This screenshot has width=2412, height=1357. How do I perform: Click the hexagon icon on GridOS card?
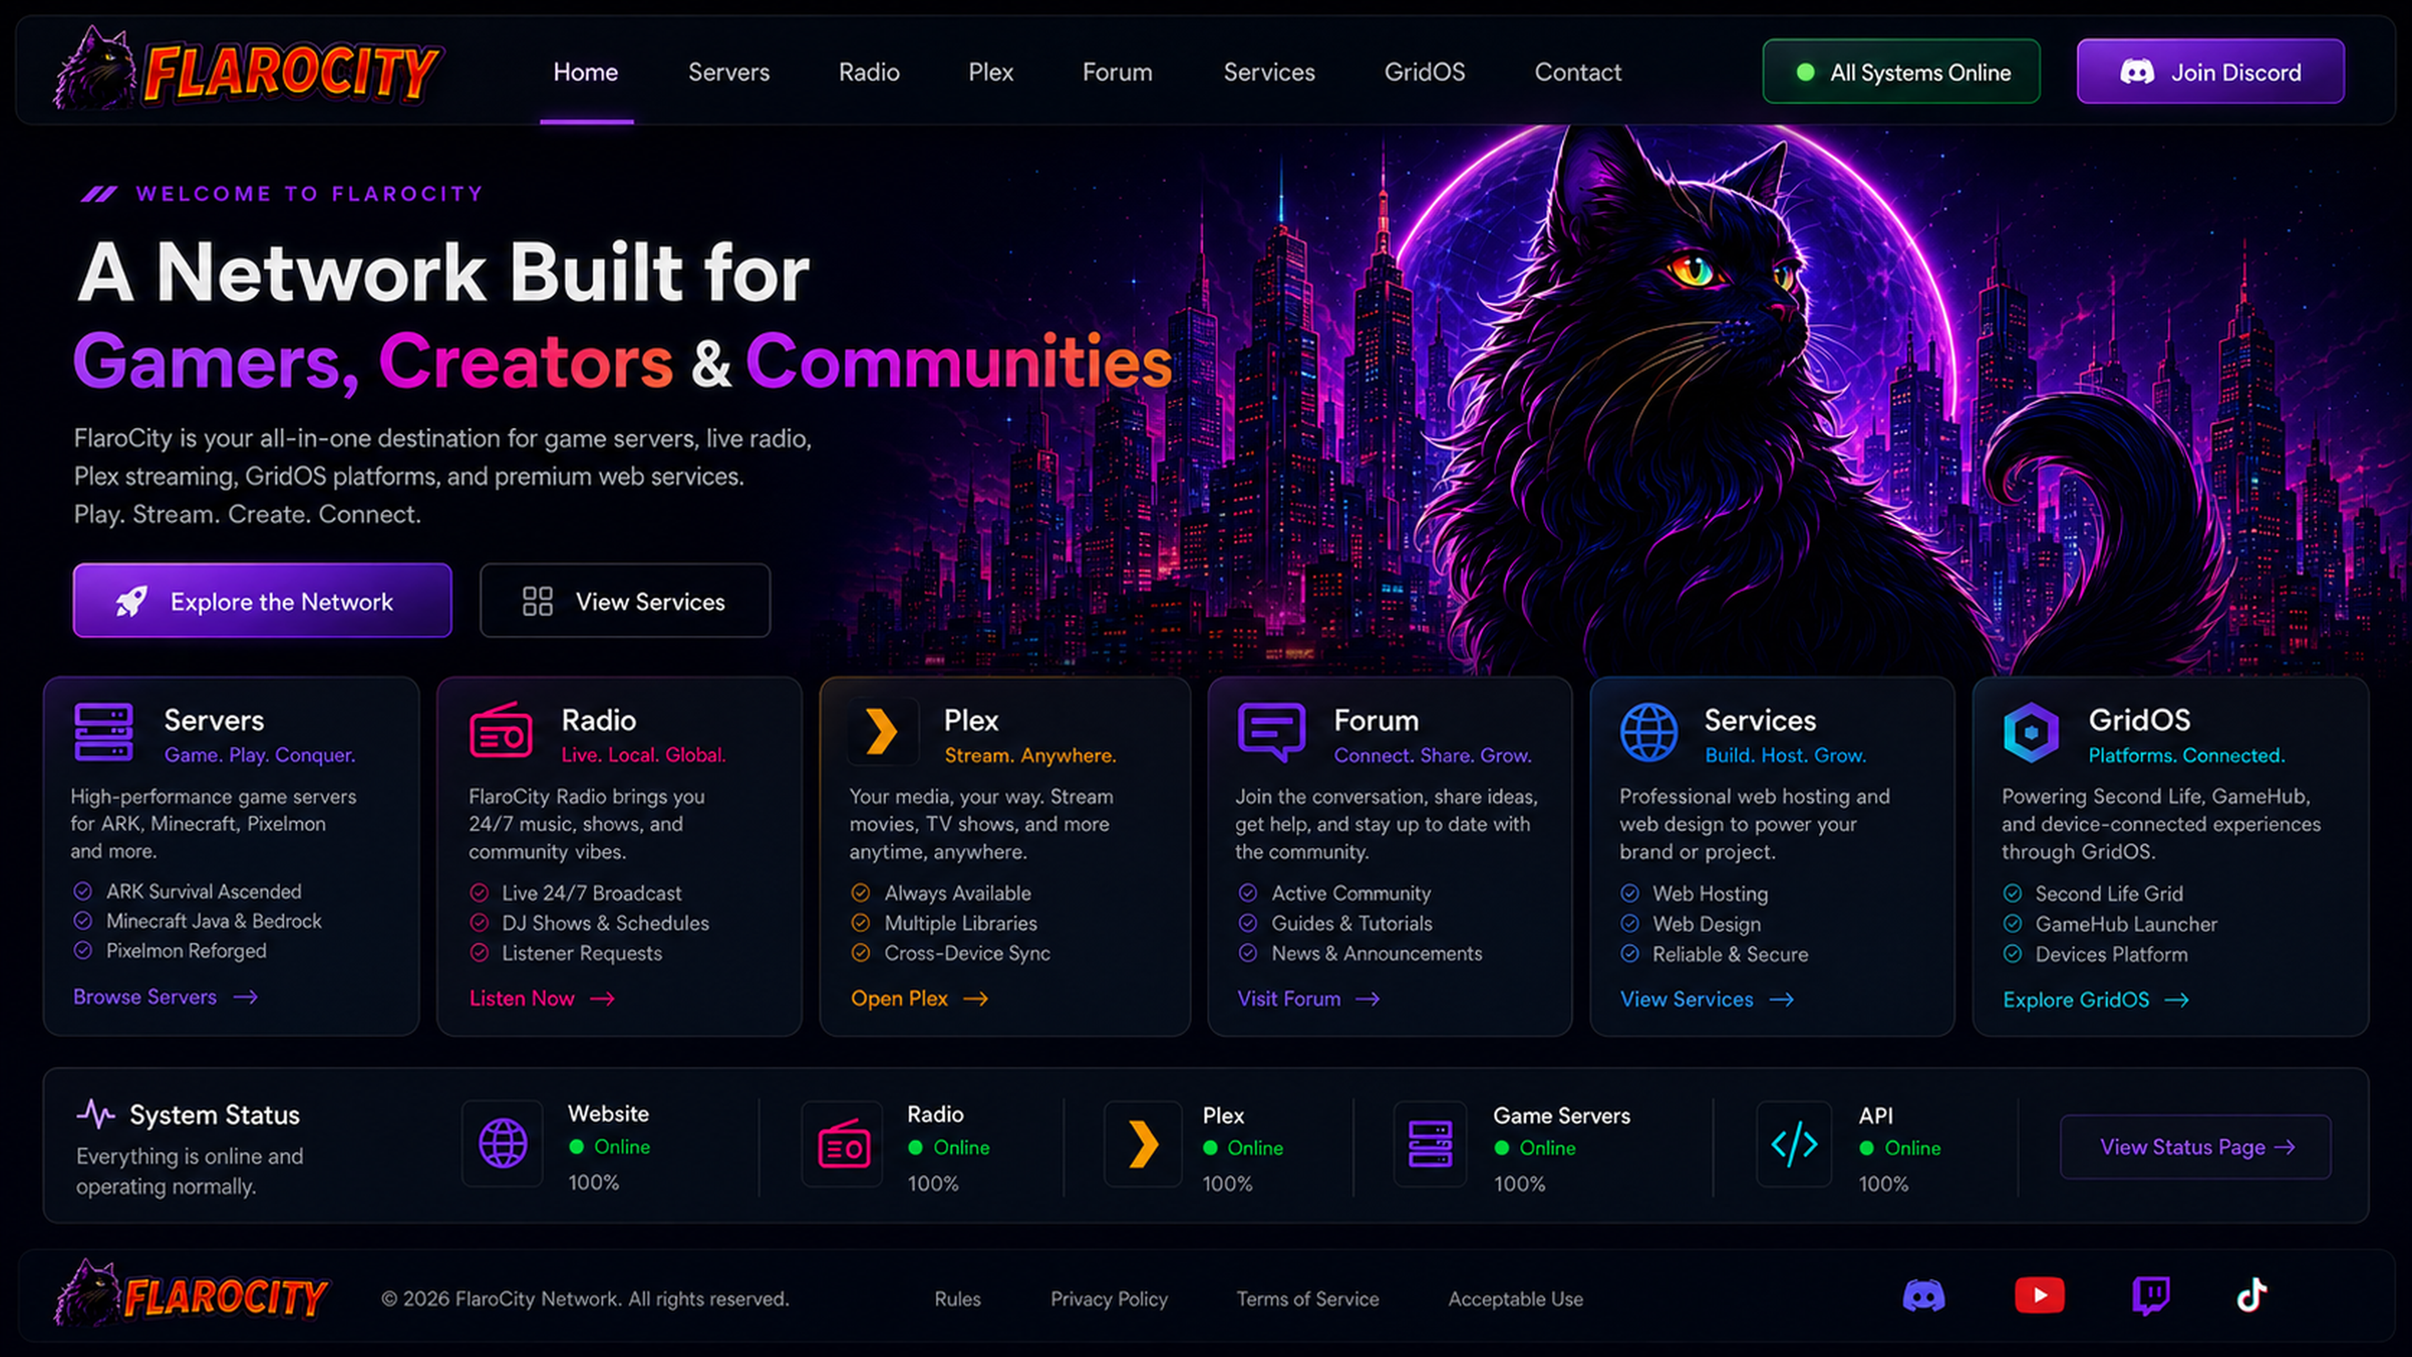click(x=2031, y=731)
